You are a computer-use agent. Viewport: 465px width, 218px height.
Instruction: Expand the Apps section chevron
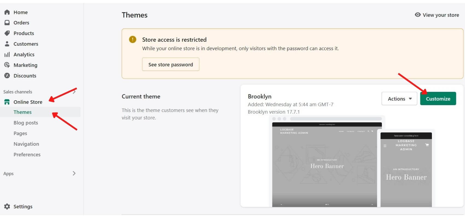pos(74,173)
